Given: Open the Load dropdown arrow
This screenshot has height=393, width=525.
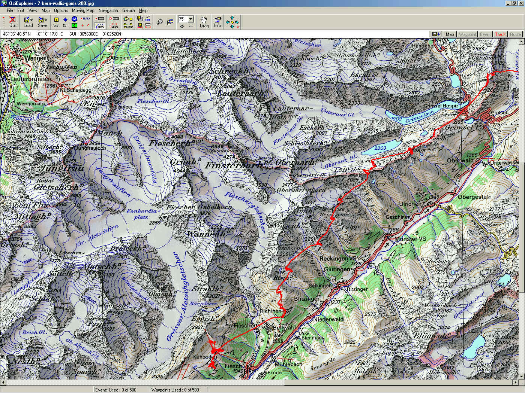Looking at the screenshot, I should tap(32, 19).
